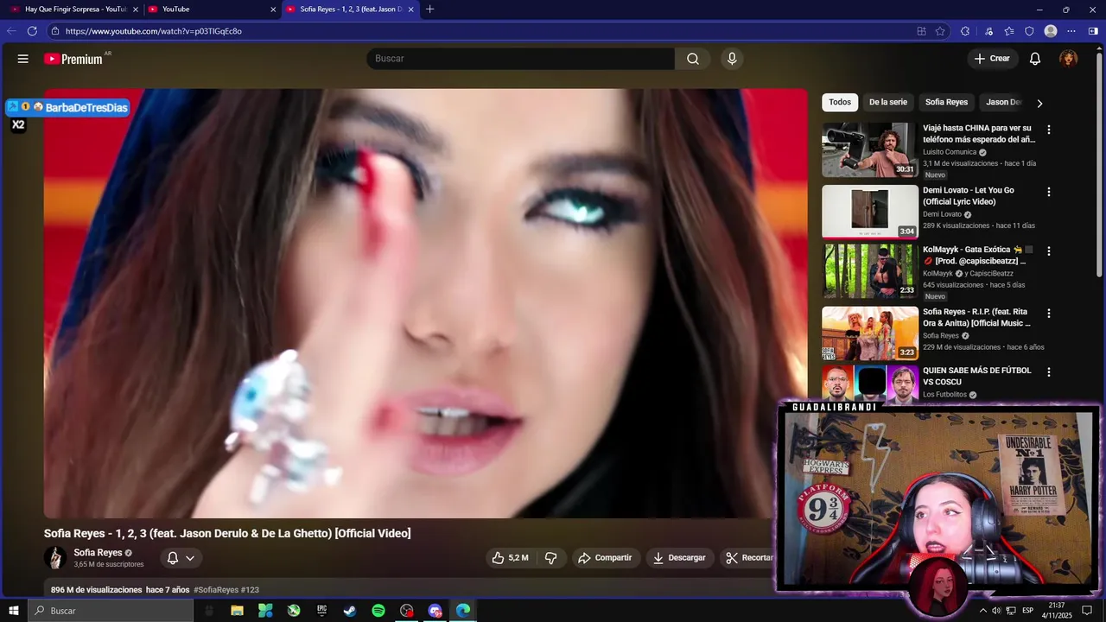Open Epic Games launcher in taskbar
The image size is (1106, 622).
pyautogui.click(x=321, y=611)
